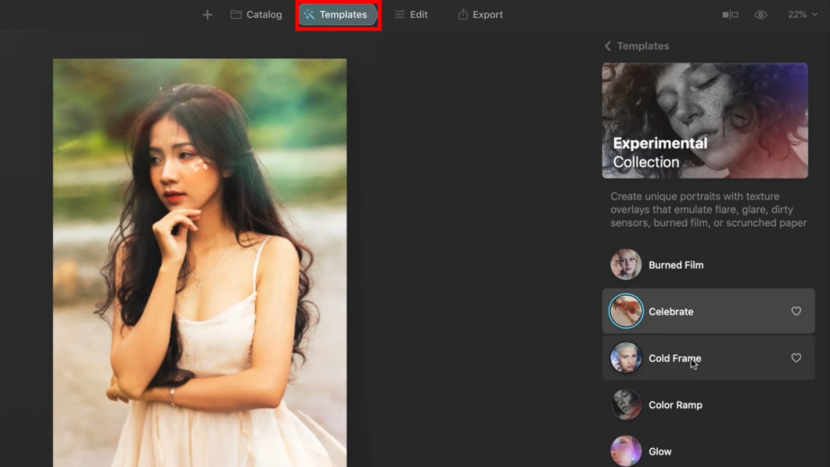Switch to the Edit tab

(x=411, y=15)
